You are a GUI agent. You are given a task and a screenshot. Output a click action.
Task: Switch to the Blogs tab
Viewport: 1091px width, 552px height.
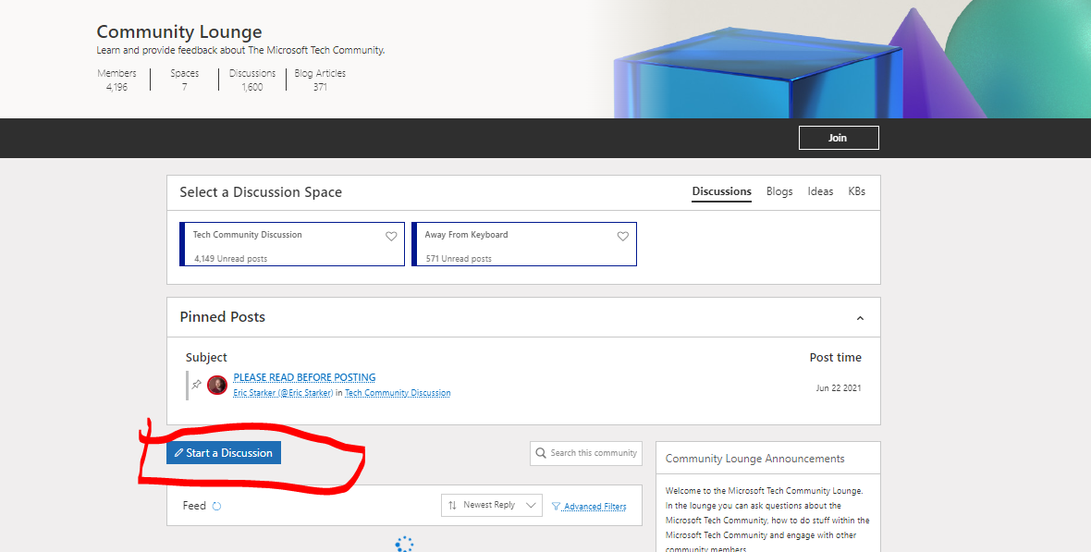779,191
